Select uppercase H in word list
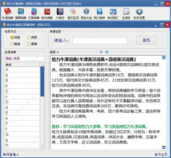This screenshot has width=171, height=158. [22, 145]
